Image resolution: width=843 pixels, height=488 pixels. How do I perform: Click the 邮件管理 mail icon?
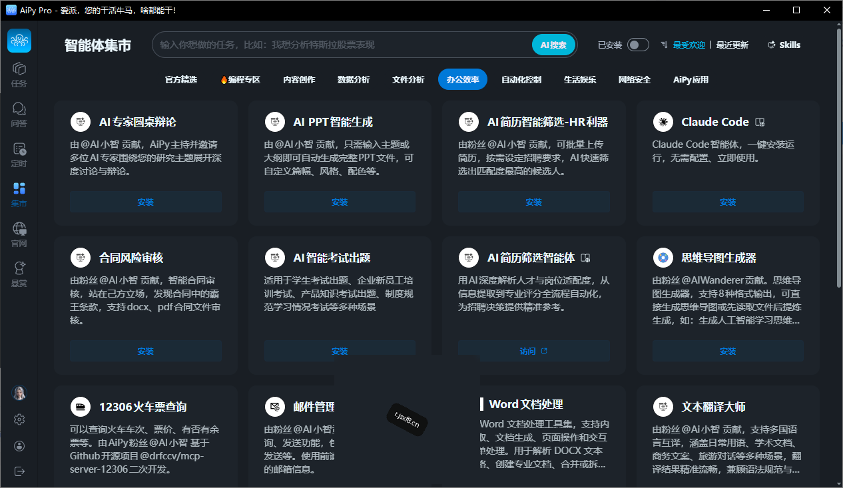[274, 407]
